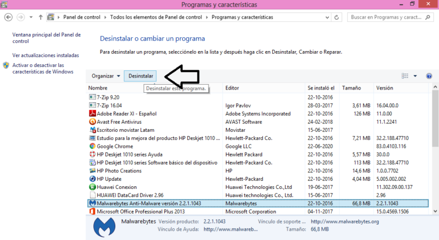Select the 7-Zip 16.04 icon
The height and width of the screenshot is (240, 439).
coord(92,105)
